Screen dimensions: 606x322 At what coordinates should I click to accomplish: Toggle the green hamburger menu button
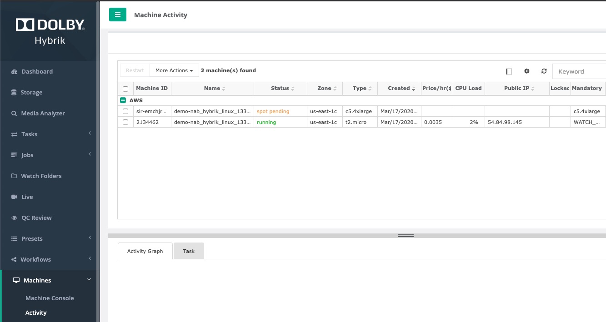[118, 15]
